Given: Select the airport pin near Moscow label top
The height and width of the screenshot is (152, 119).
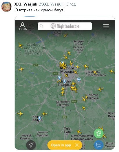Looking at the screenshot, I should pos(63,63).
